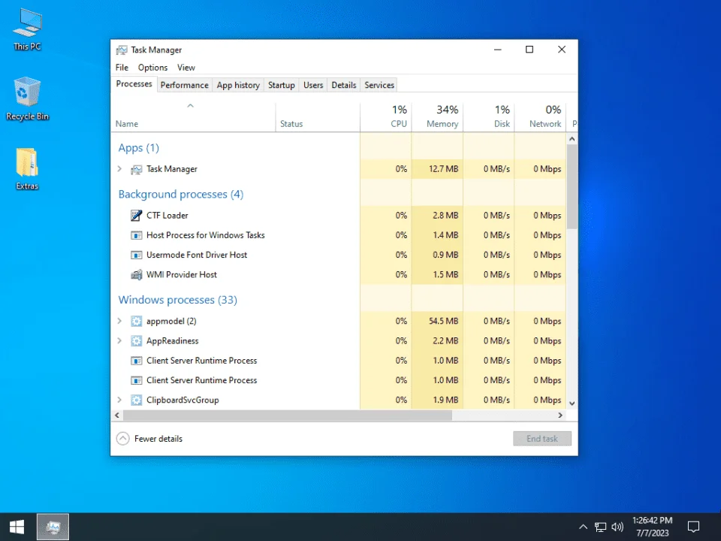
Task: Expand the AppReadiness process
Action: pyautogui.click(x=119, y=340)
